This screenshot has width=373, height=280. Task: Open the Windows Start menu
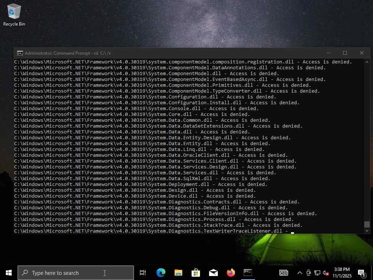[9, 273]
